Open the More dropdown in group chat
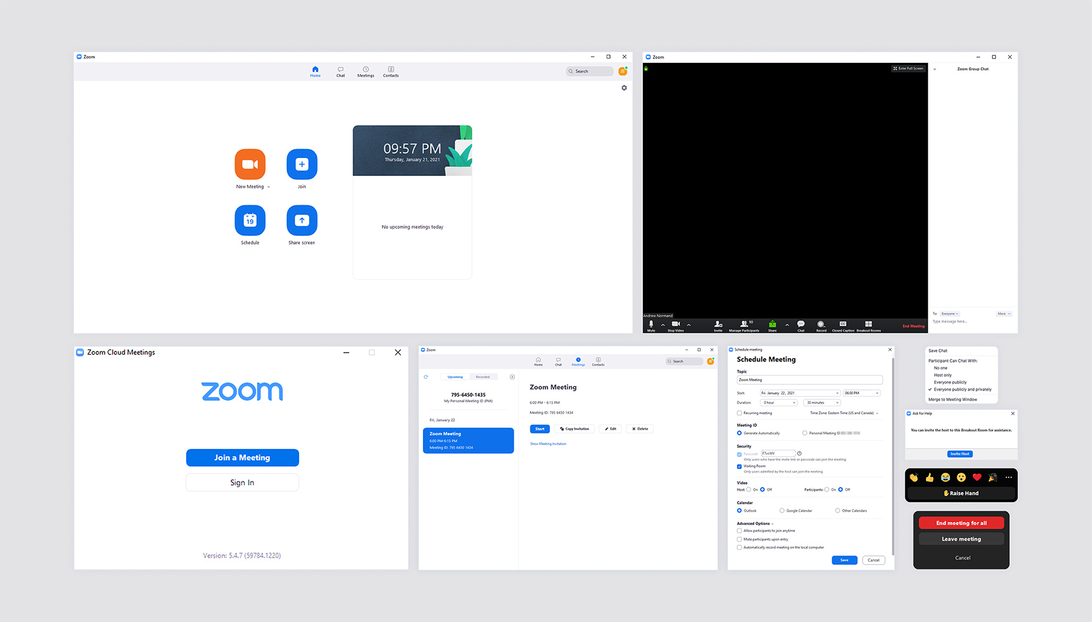 pyautogui.click(x=1004, y=313)
